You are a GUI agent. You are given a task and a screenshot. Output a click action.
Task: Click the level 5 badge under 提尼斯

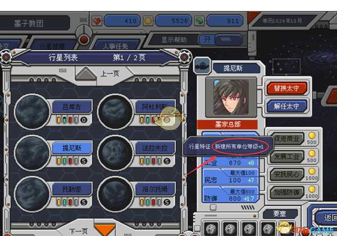coord(84,161)
